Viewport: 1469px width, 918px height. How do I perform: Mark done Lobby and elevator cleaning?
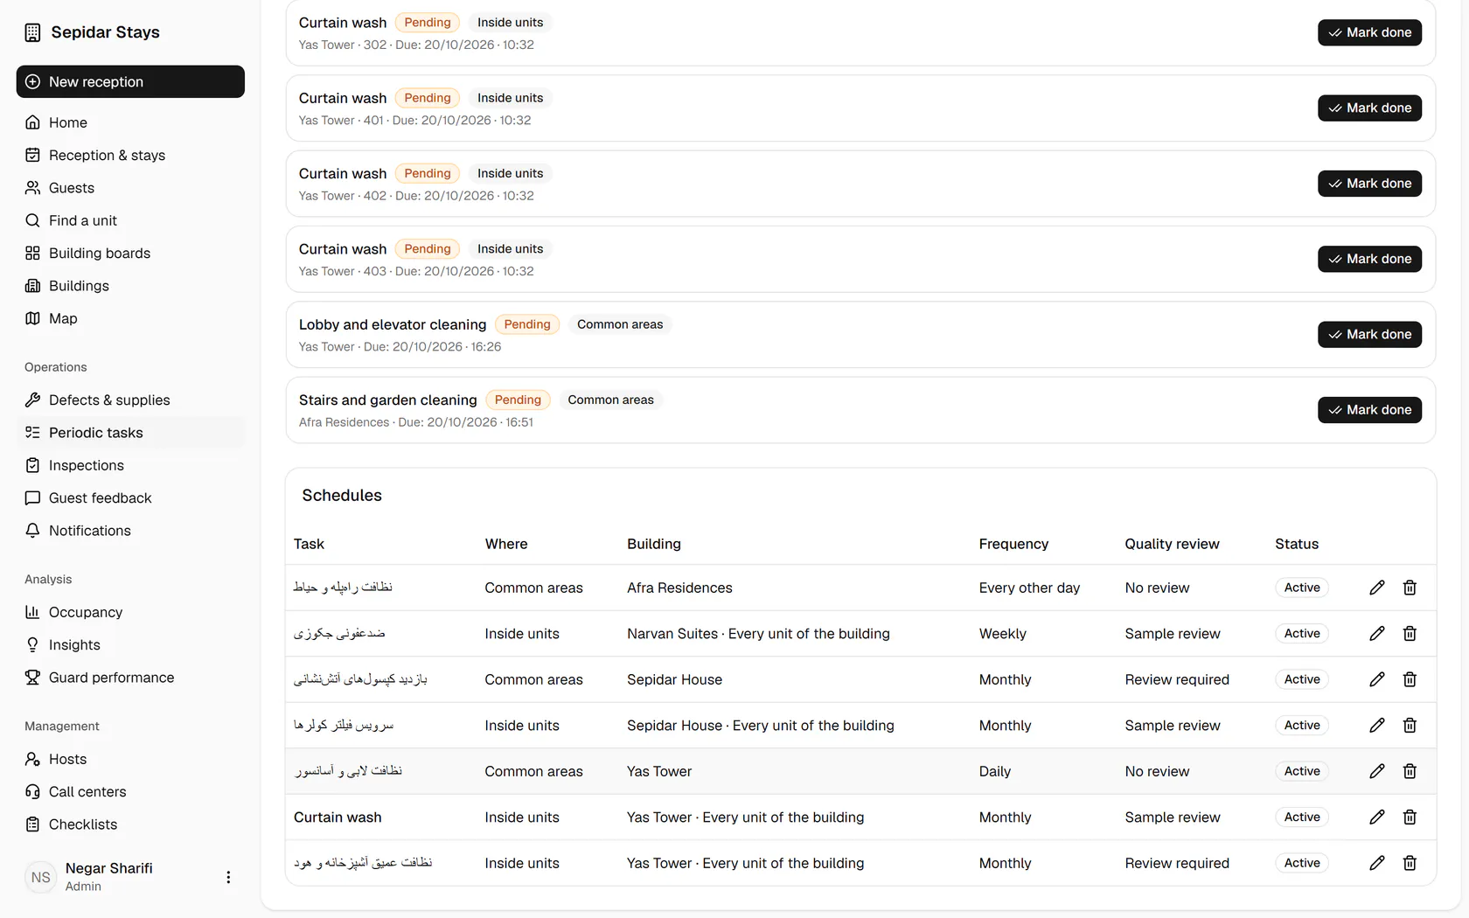pos(1369,334)
